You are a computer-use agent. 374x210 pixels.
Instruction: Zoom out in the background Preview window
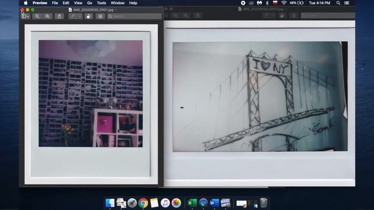tap(175, 16)
